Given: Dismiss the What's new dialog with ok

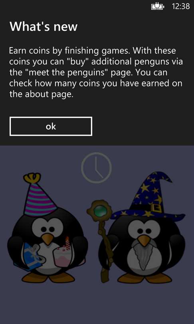Looking at the screenshot, I should pos(51,126).
